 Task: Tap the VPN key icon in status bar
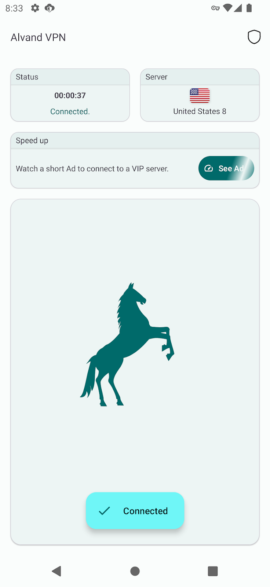(216, 8)
